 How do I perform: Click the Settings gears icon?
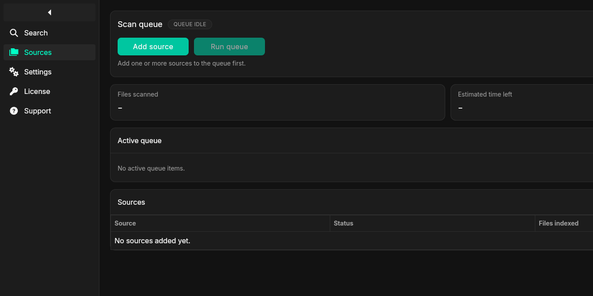(x=14, y=72)
